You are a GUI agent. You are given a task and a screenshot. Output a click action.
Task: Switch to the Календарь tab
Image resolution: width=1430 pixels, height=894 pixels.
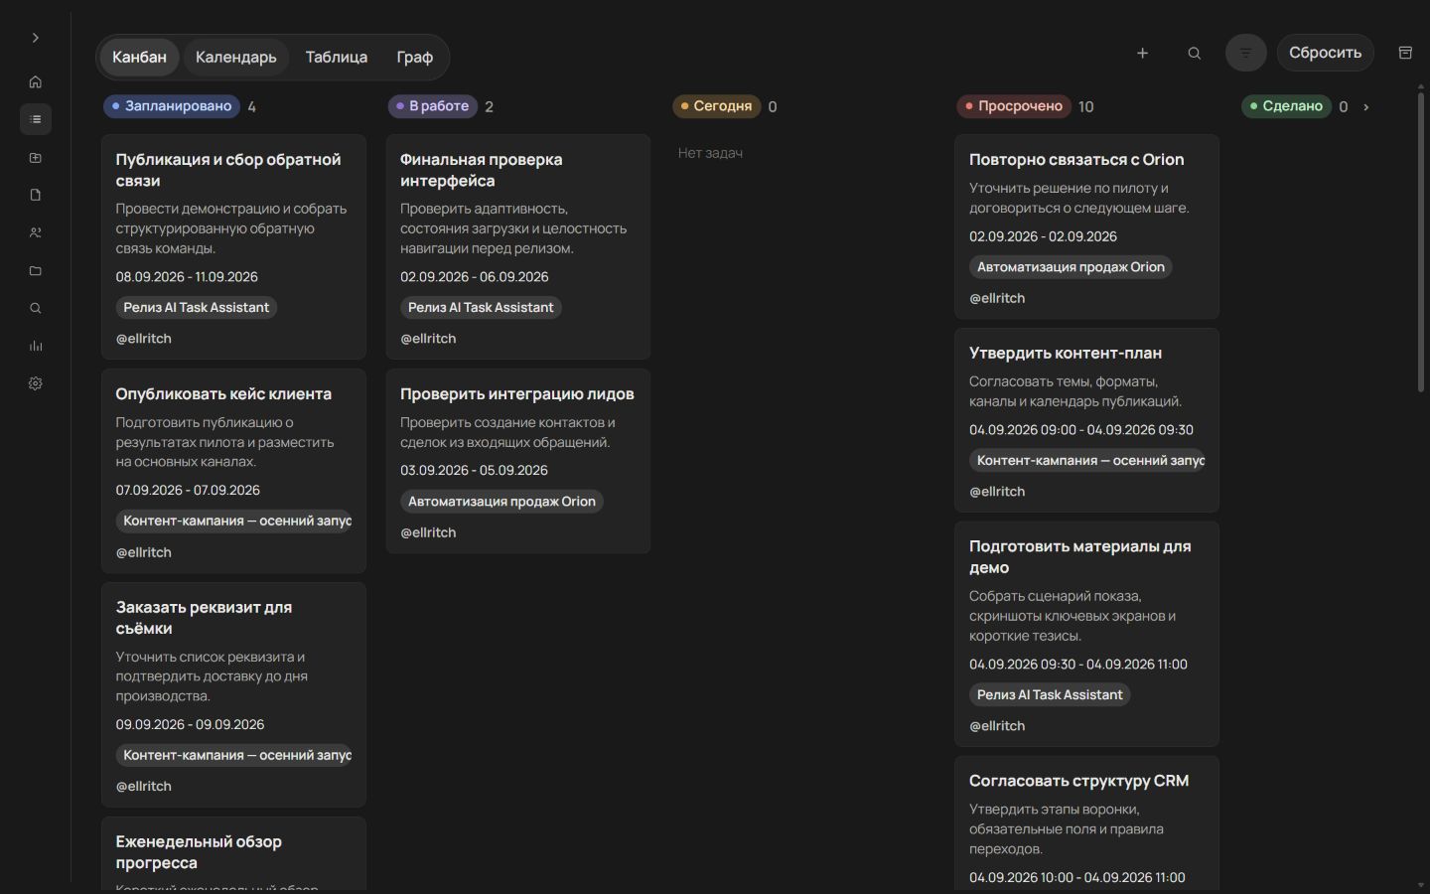(x=236, y=57)
